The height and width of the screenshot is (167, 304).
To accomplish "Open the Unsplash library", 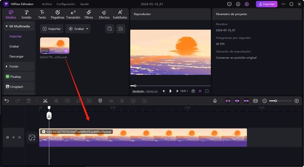I will coord(19,87).
